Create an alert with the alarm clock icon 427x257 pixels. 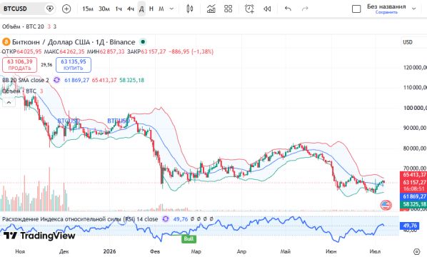tap(249, 9)
